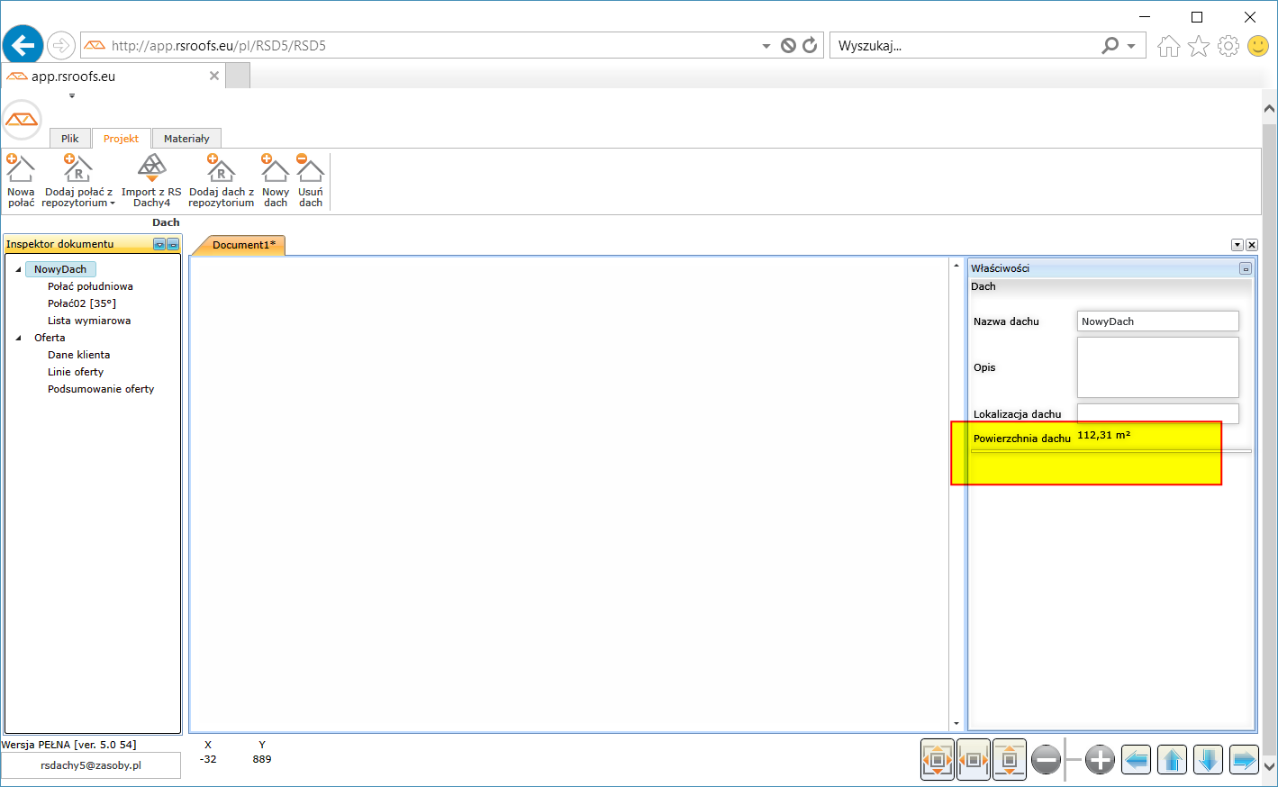Open Inspektor dokumentu panel dropdown arrow
Viewport: 1278px width, 787px height.
(x=159, y=244)
